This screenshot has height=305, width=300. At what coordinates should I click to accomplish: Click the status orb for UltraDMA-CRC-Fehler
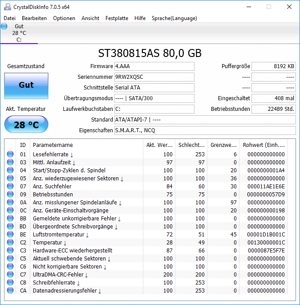tap(10, 274)
